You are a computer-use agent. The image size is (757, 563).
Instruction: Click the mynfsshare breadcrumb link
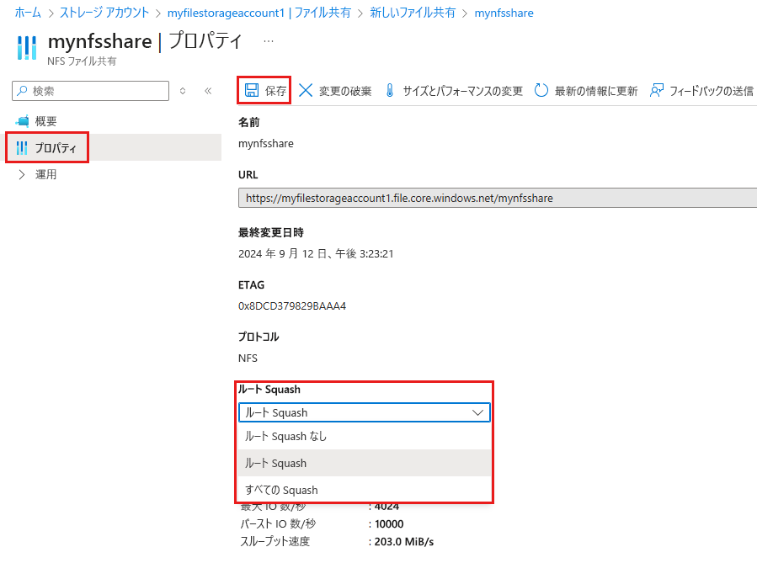point(504,13)
